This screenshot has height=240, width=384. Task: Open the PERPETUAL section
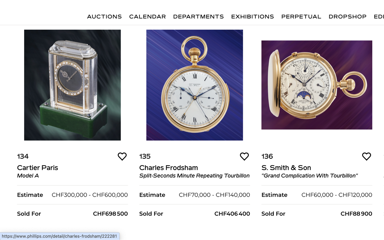point(301,16)
